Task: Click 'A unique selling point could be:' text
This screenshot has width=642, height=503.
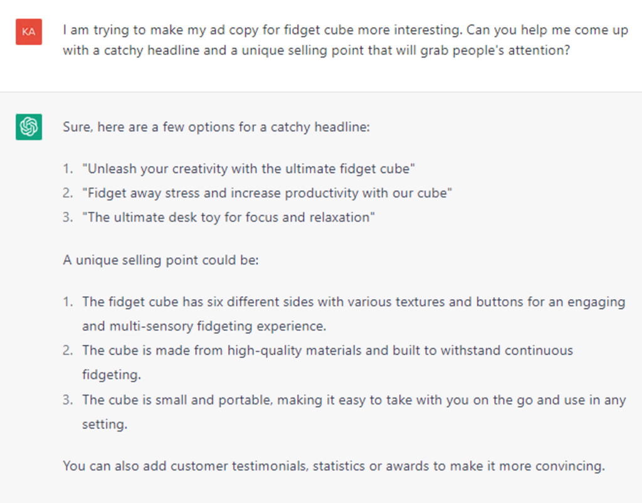Action: tap(161, 260)
